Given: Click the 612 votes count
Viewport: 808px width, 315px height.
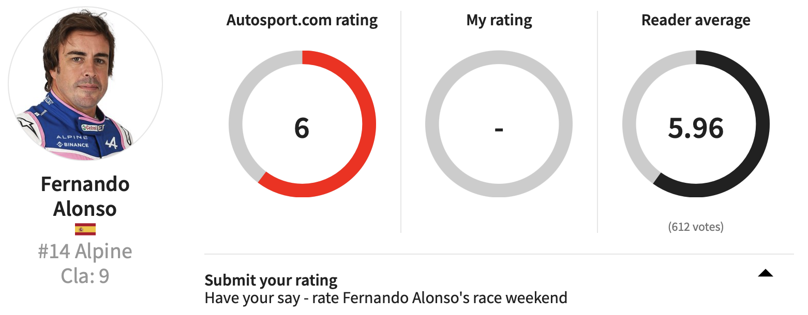Looking at the screenshot, I should [x=696, y=227].
